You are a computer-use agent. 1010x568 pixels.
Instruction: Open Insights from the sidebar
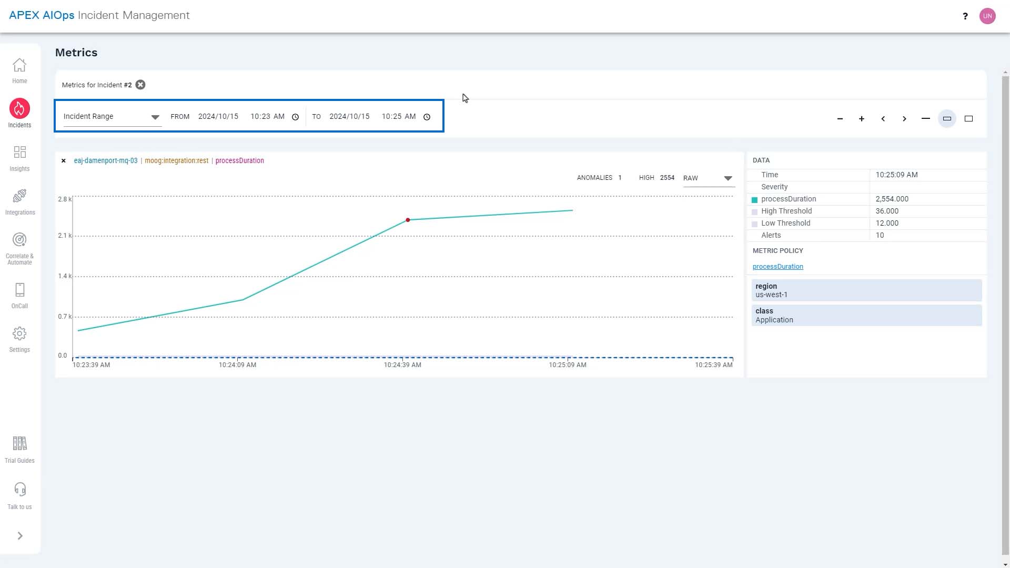point(19,158)
